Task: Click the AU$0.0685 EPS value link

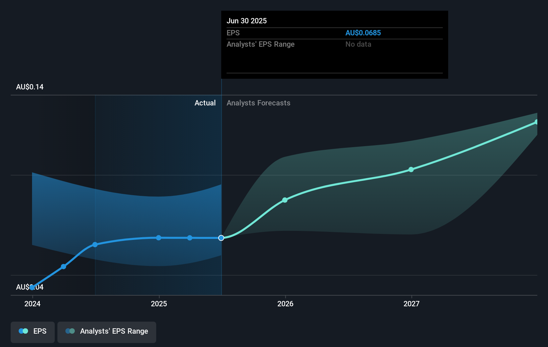Action: (x=363, y=33)
